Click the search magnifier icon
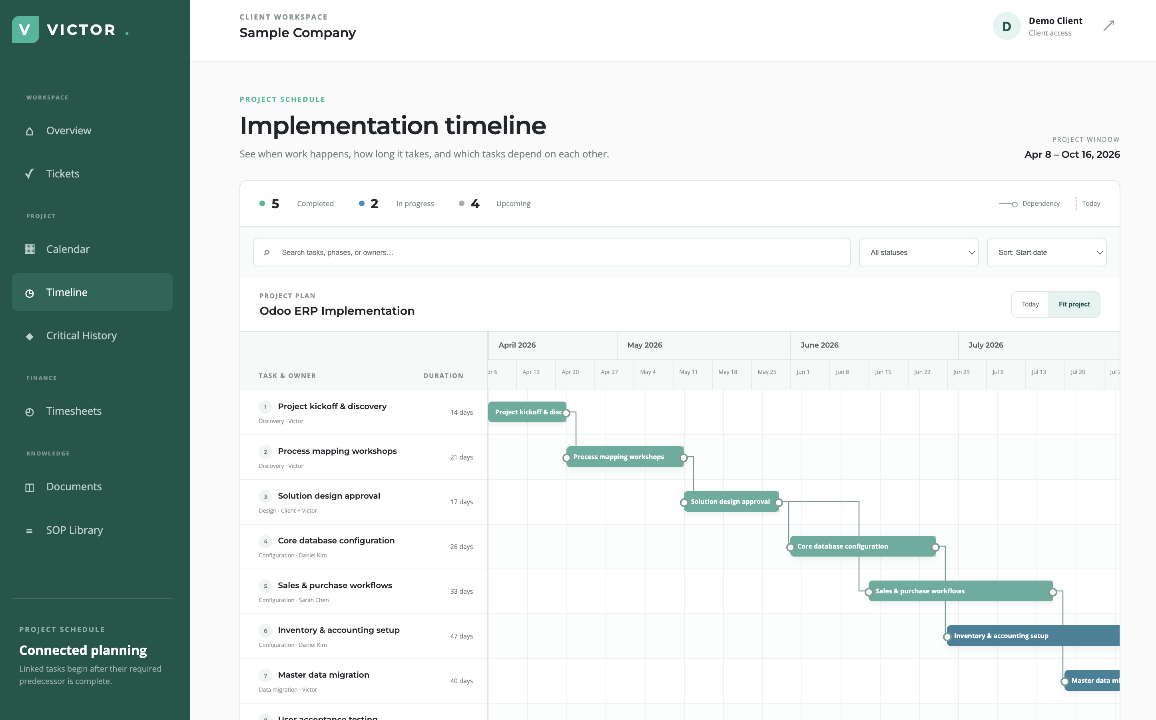 coord(267,253)
